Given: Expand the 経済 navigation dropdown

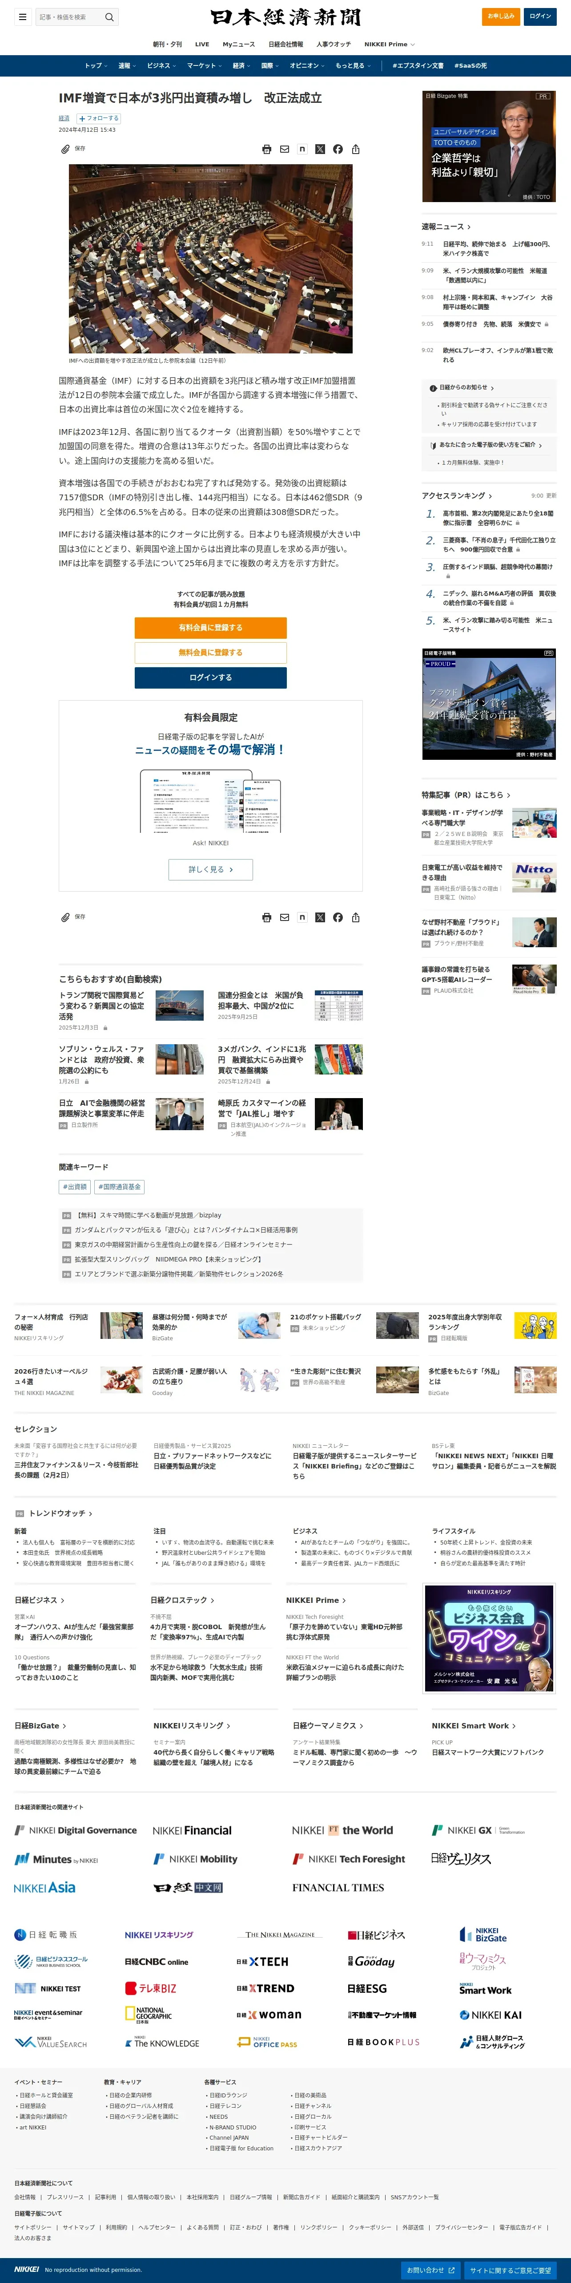Looking at the screenshot, I should coord(241,65).
